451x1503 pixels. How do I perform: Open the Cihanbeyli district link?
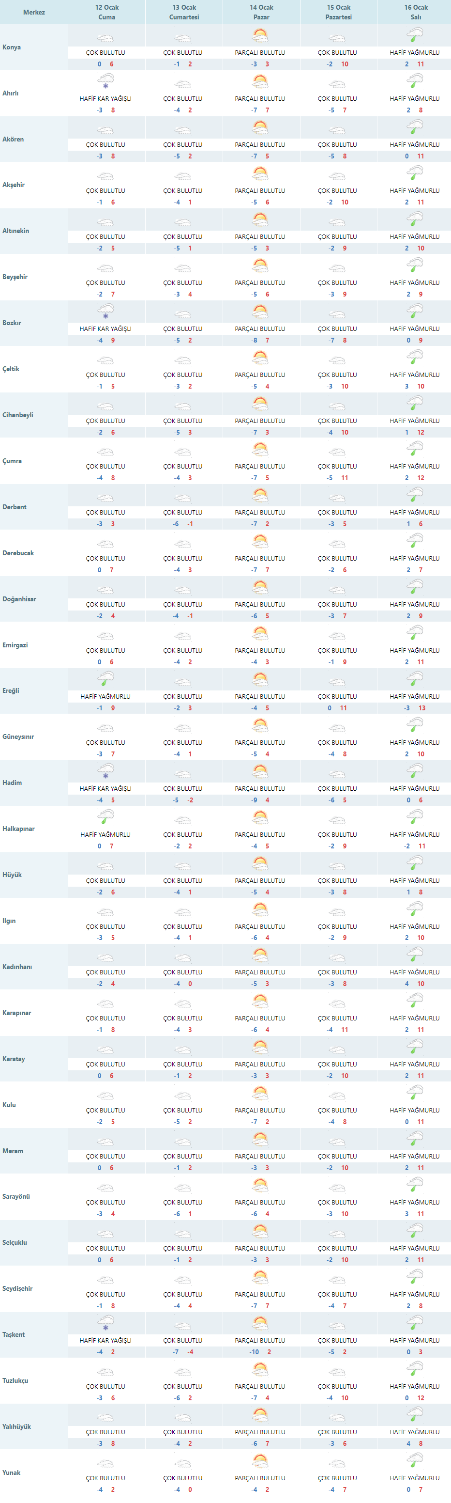click(x=17, y=415)
